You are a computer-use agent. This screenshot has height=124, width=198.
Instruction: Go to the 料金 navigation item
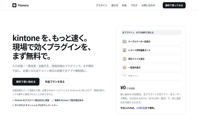tap(124, 5)
